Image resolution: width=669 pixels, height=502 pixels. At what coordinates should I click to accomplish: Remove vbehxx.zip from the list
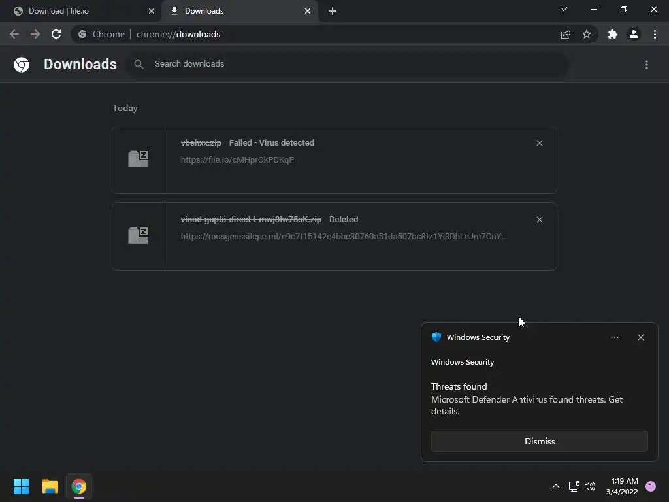tap(540, 143)
